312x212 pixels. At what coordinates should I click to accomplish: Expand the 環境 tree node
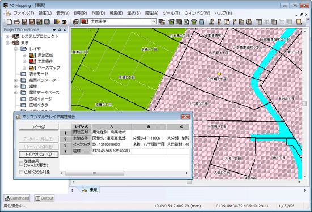click(16, 86)
